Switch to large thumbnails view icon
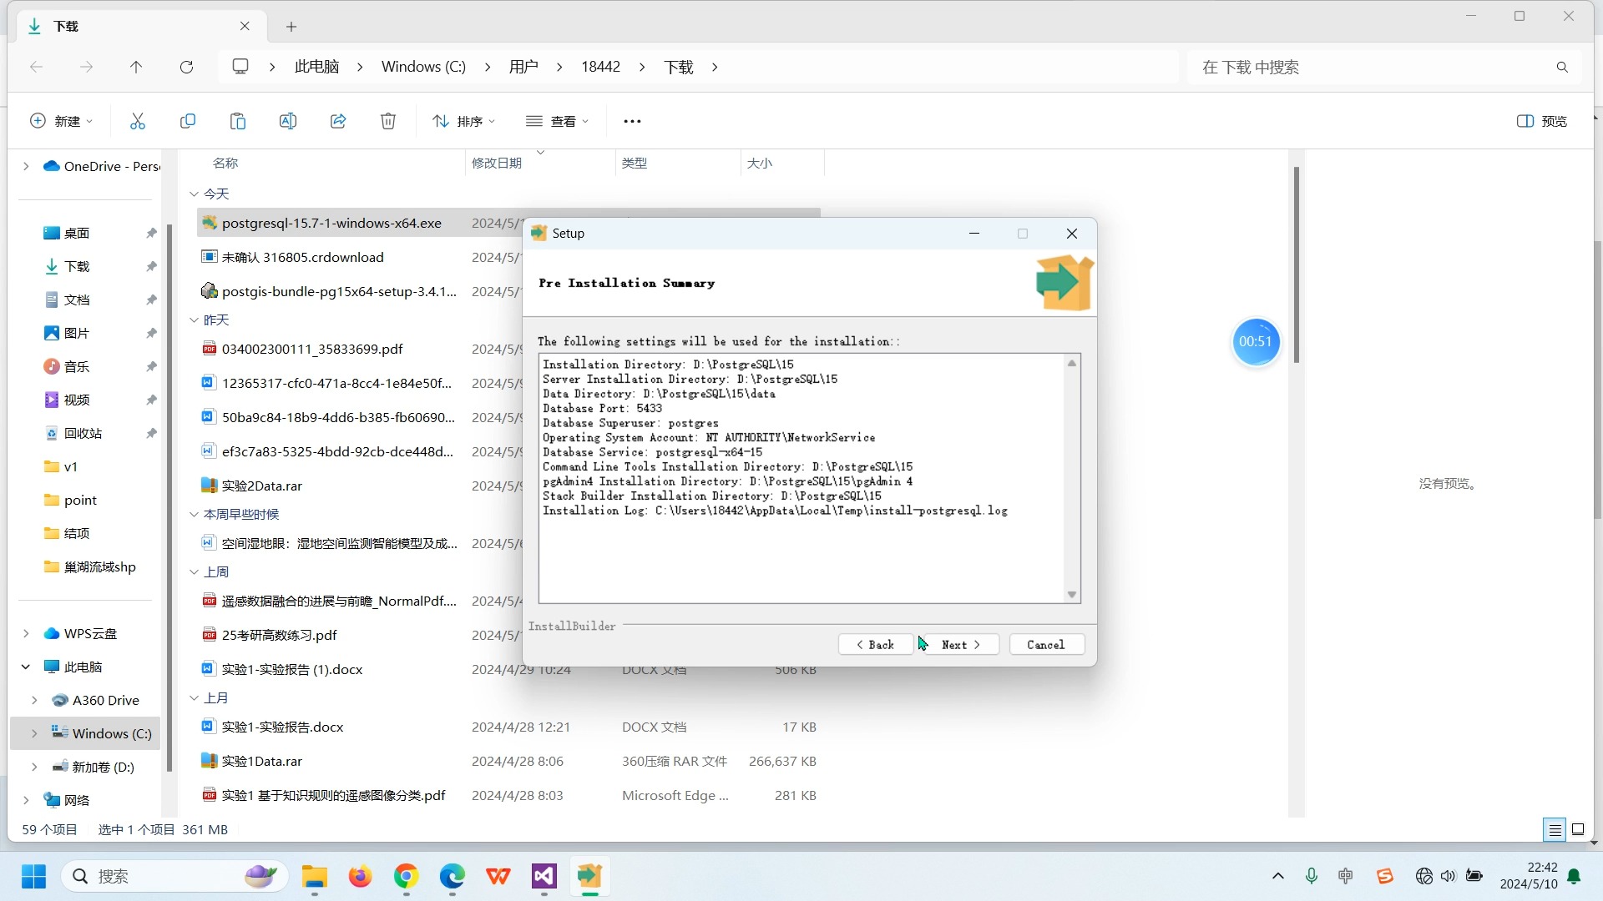This screenshot has height=901, width=1603. (x=1578, y=829)
